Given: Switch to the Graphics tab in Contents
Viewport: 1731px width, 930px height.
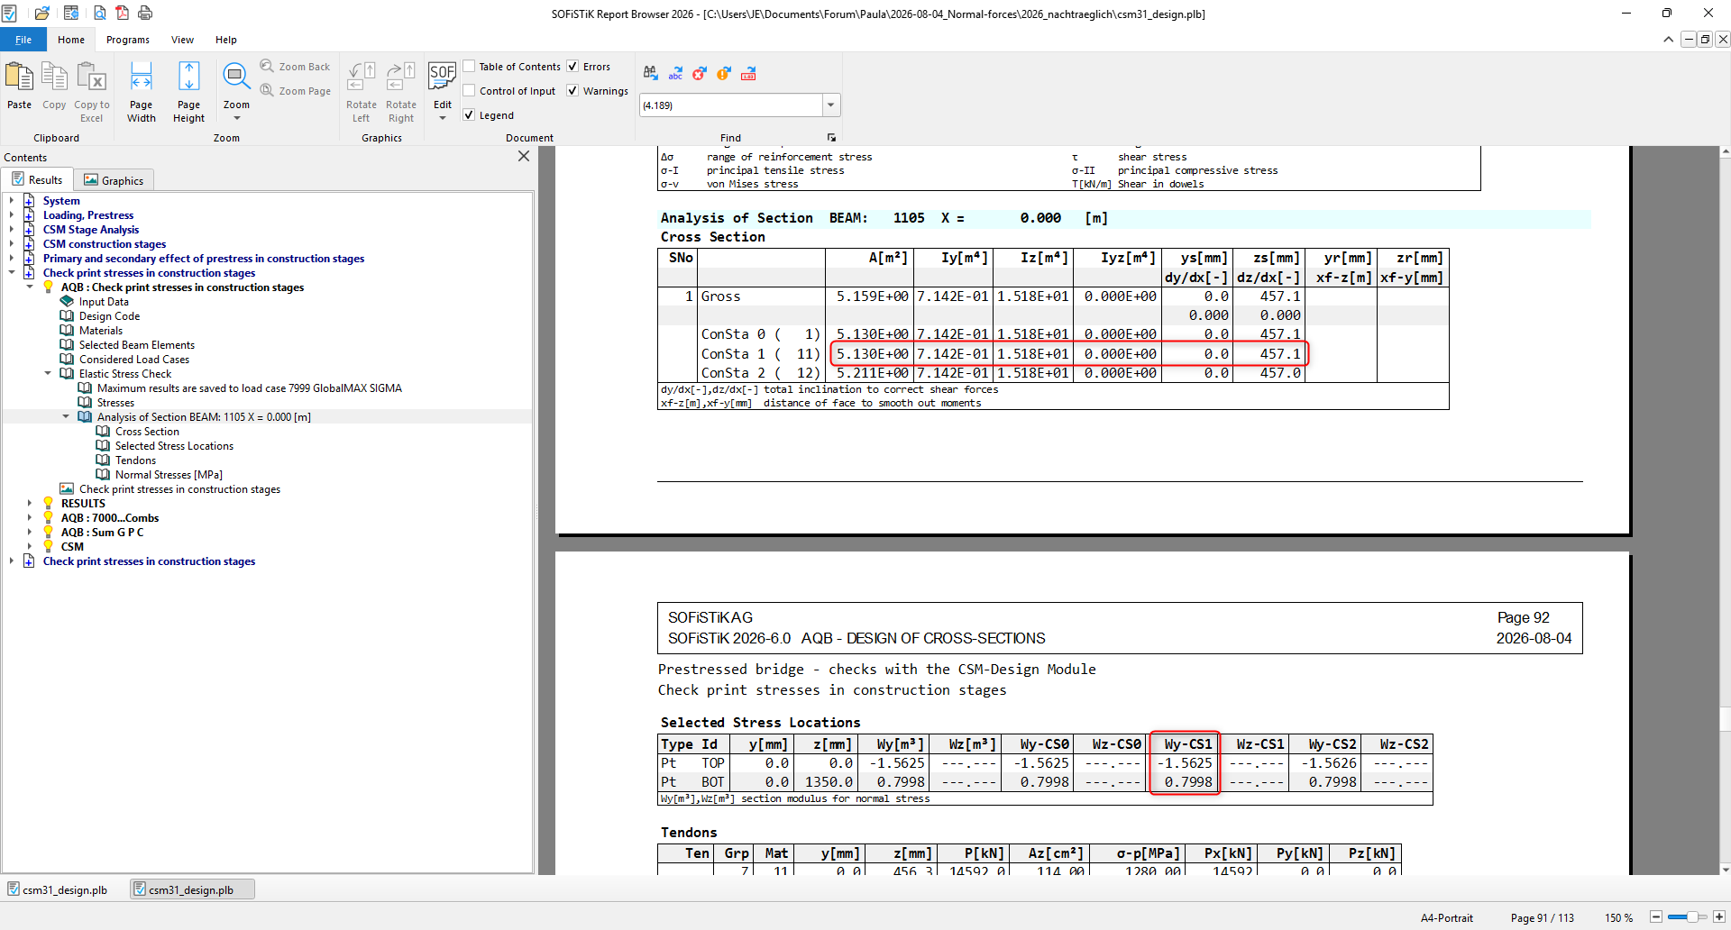Looking at the screenshot, I should [114, 180].
